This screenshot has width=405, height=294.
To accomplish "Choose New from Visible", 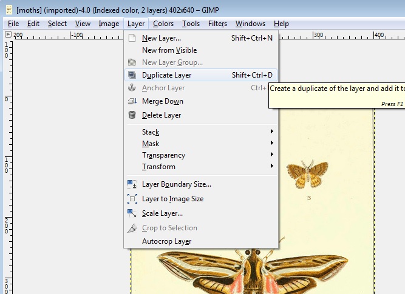I will pos(201,50).
